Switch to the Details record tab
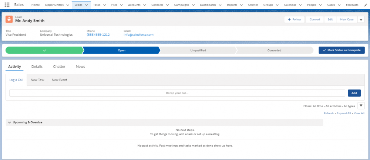The width and height of the screenshot is (370, 160). coord(37,66)
